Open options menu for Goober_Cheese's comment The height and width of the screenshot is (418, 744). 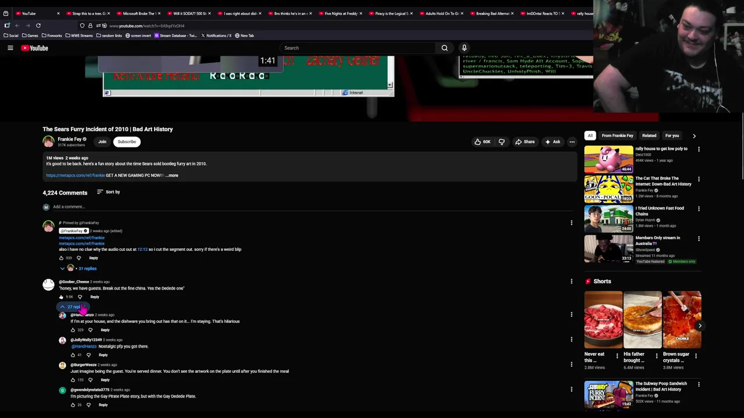tap(571, 282)
